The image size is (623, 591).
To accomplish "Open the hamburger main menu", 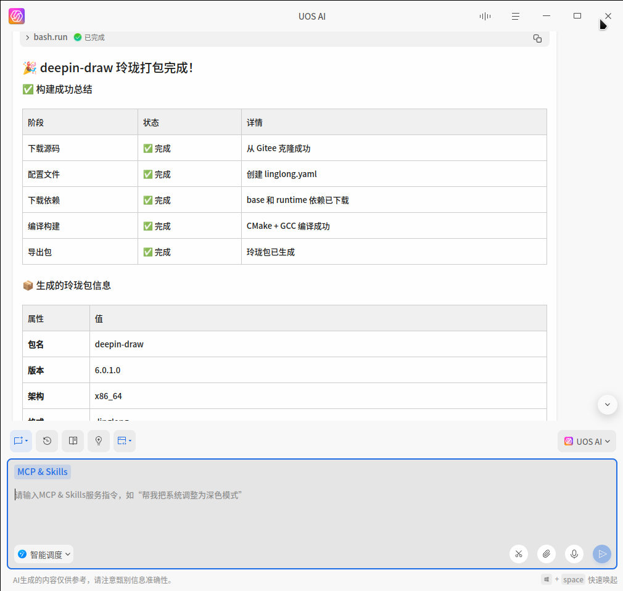I will pos(516,16).
